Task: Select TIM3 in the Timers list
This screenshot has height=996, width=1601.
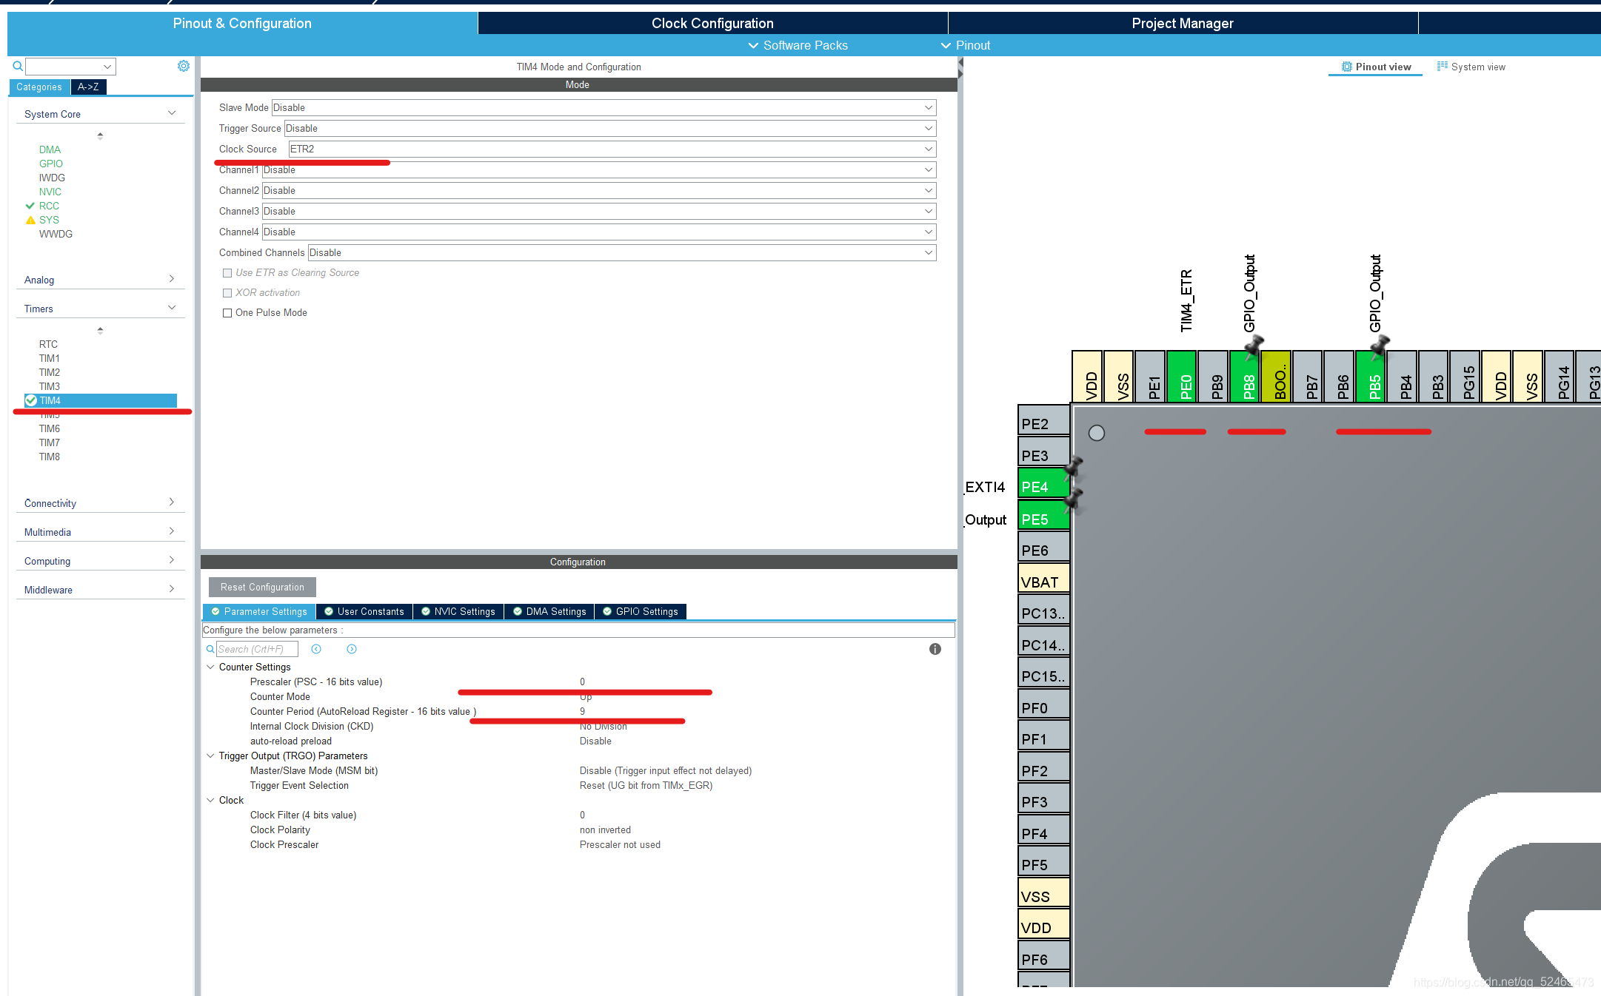Action: pos(50,386)
